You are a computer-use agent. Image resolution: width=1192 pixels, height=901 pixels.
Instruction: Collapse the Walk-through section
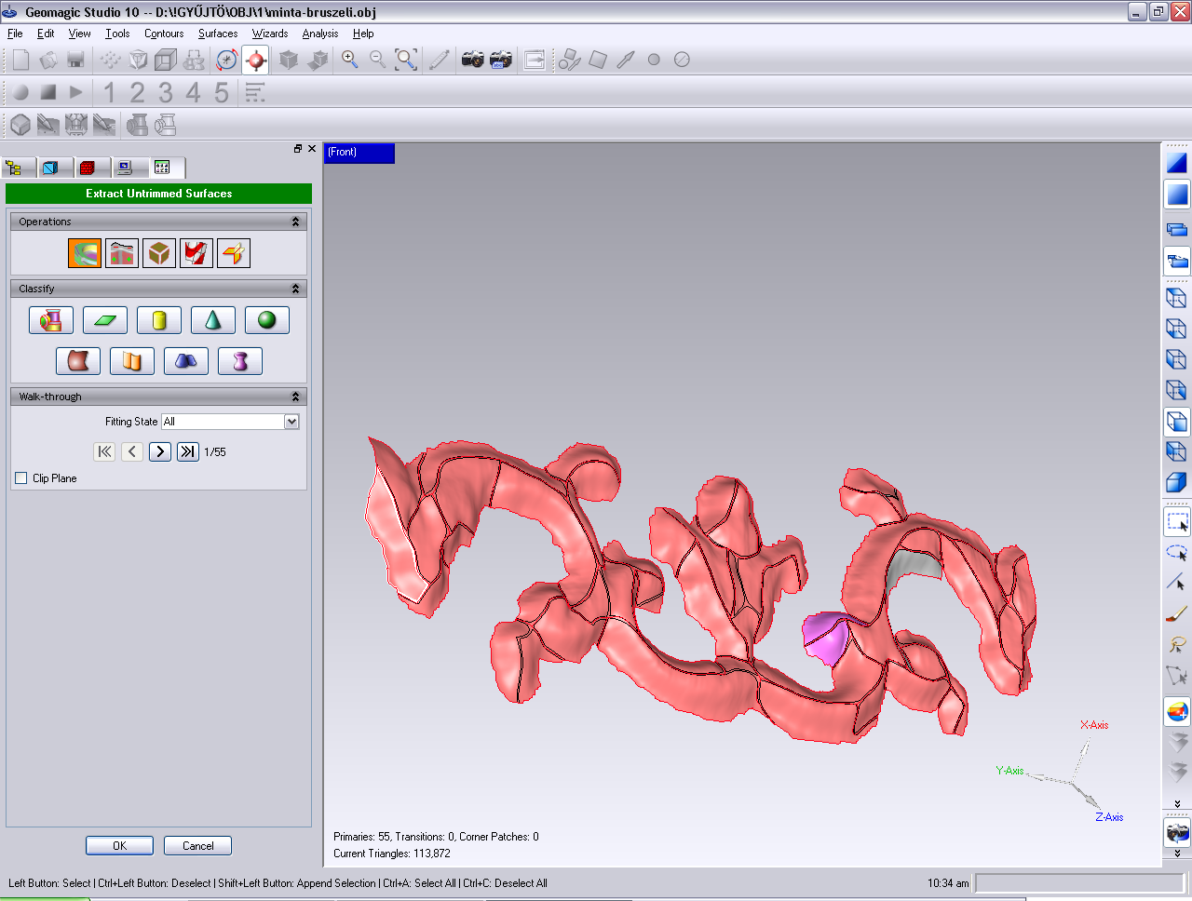click(295, 397)
